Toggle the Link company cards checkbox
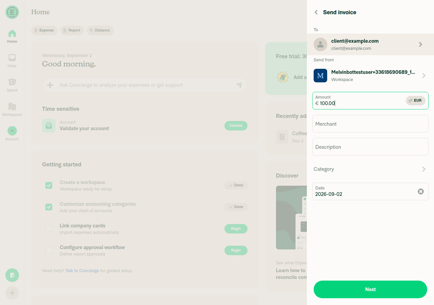Screen dimensions: 434x305 pyautogui.click(x=49, y=229)
